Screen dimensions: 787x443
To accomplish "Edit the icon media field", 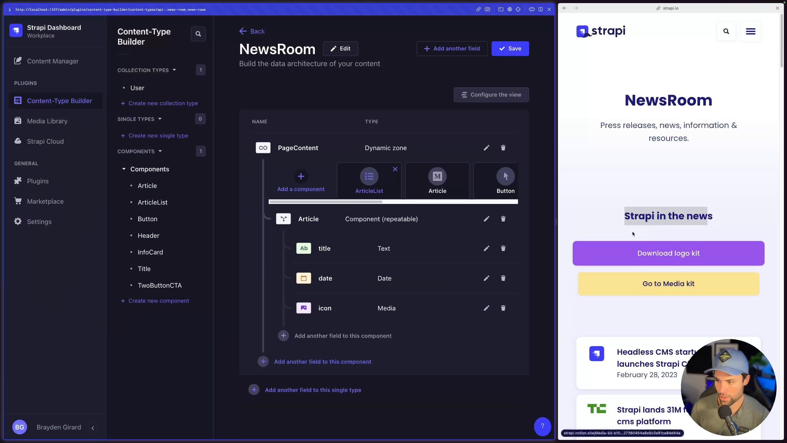I will pos(486,308).
